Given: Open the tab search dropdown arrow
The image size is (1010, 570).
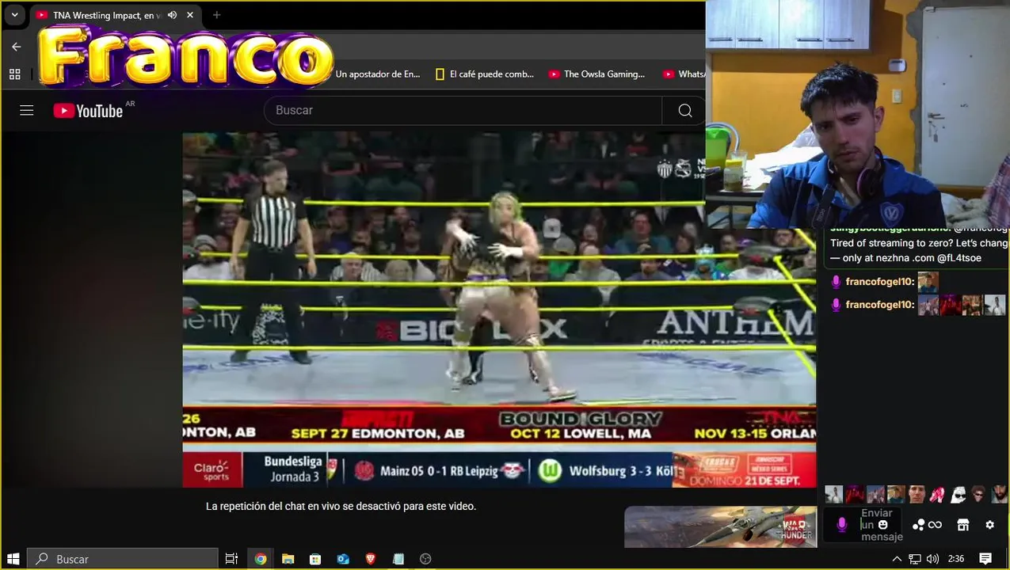Looking at the screenshot, I should click(x=14, y=15).
